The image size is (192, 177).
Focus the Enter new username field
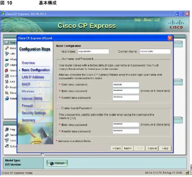[126, 85]
